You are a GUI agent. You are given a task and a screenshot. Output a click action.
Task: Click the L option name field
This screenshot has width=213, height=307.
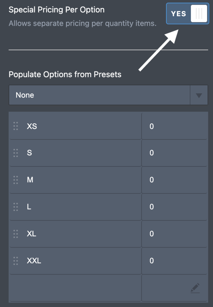tap(75, 207)
